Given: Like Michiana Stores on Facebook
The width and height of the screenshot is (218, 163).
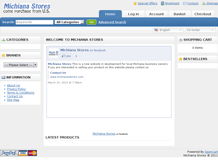Looking at the screenshot, I should (66, 56).
